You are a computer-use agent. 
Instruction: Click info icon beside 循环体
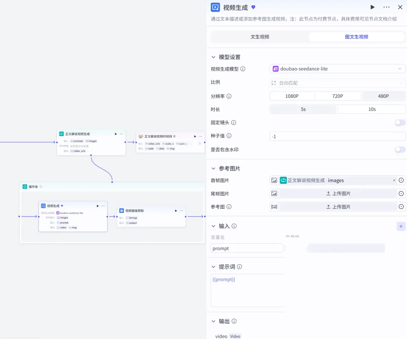tap(41, 187)
